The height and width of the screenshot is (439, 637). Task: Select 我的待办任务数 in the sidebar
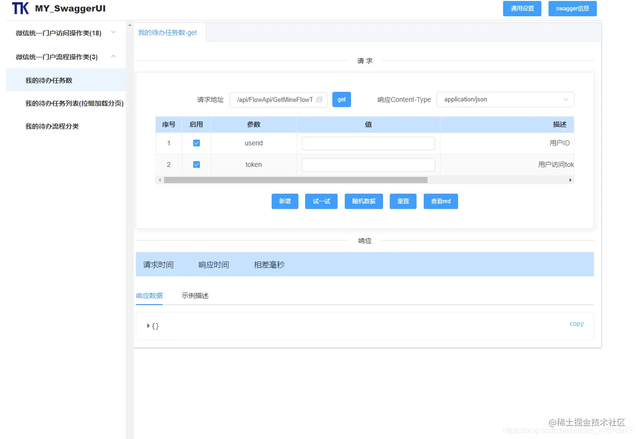pos(66,80)
